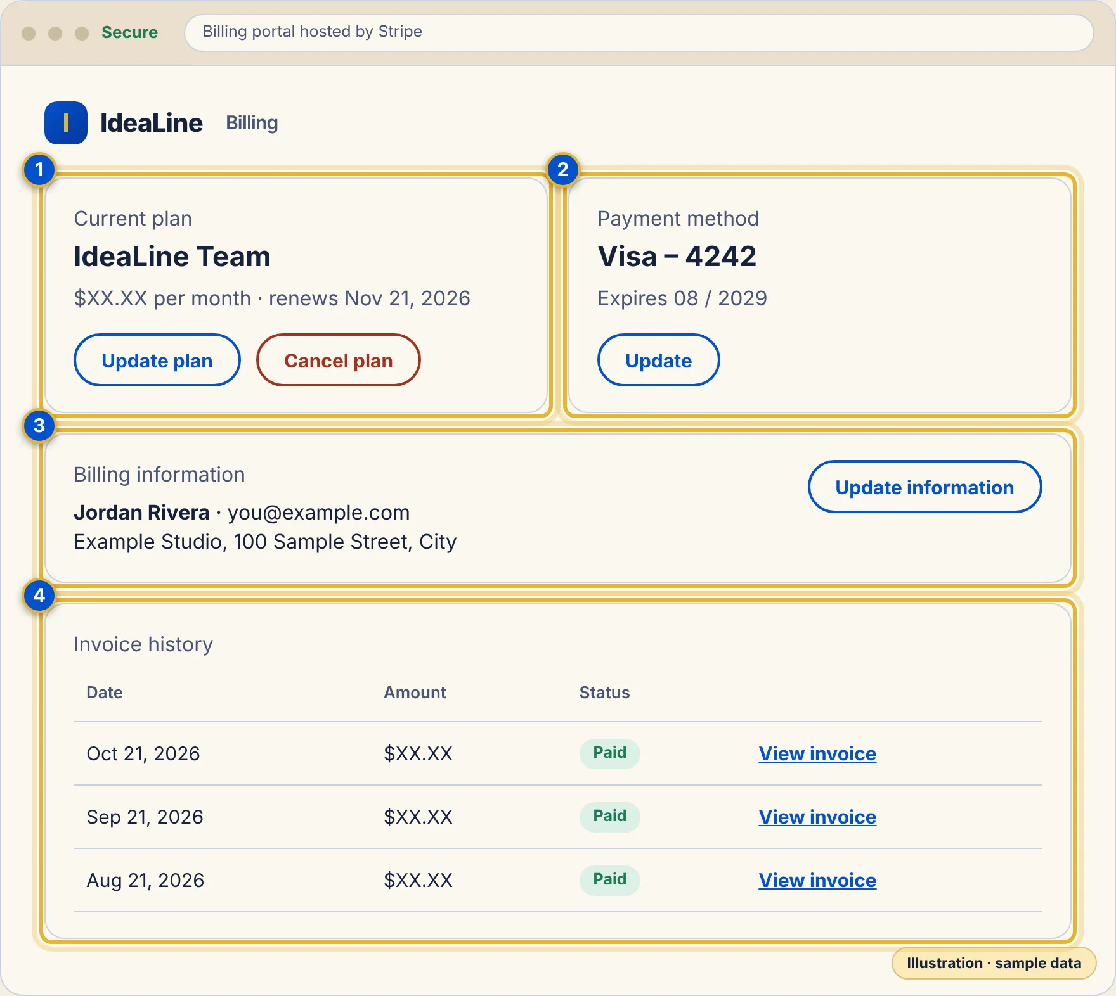Click the Paid badge for Sep 21
This screenshot has width=1116, height=996.
[609, 816]
